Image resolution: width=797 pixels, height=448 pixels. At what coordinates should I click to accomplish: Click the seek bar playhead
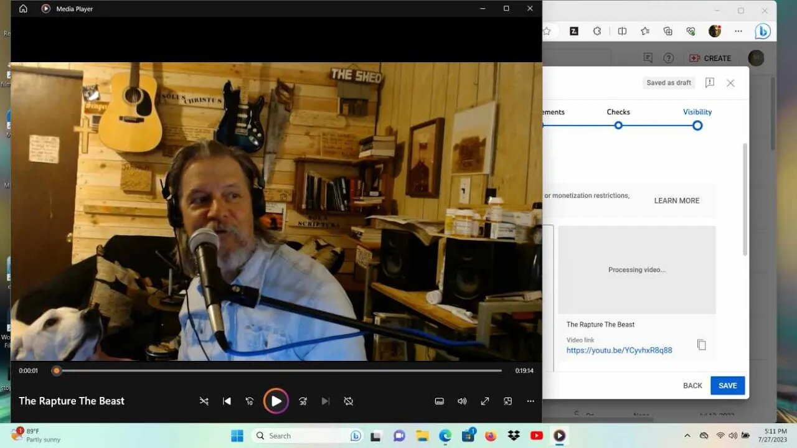[x=57, y=371]
